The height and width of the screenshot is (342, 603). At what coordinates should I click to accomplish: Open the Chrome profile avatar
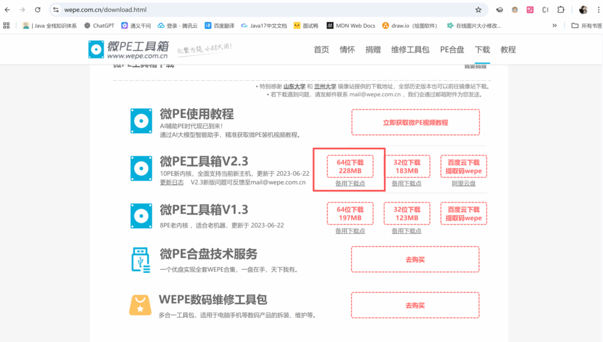point(582,9)
